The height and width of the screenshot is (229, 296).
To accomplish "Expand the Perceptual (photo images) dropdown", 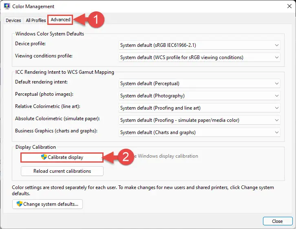I will [x=199, y=96].
